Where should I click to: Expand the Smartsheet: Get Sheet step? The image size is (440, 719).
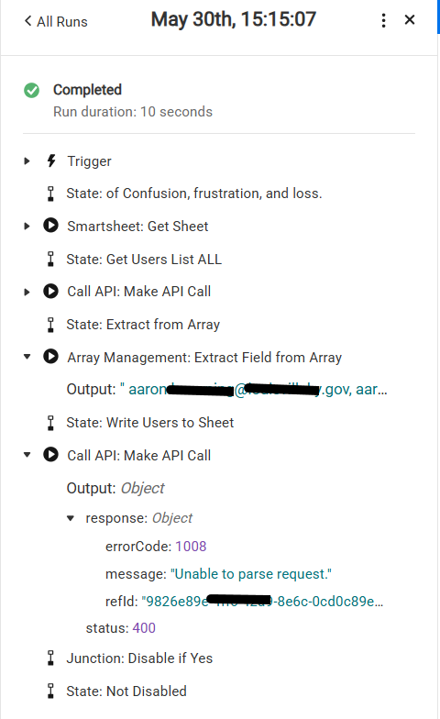click(27, 226)
